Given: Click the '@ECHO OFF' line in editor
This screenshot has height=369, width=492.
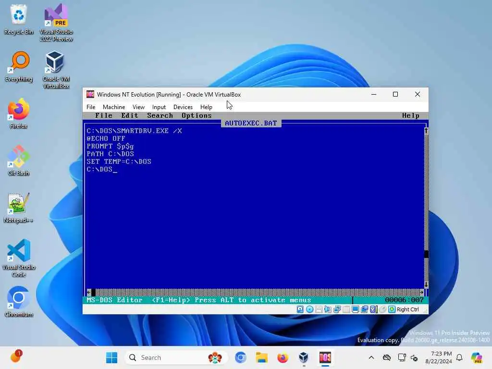Looking at the screenshot, I should pyautogui.click(x=106, y=138).
